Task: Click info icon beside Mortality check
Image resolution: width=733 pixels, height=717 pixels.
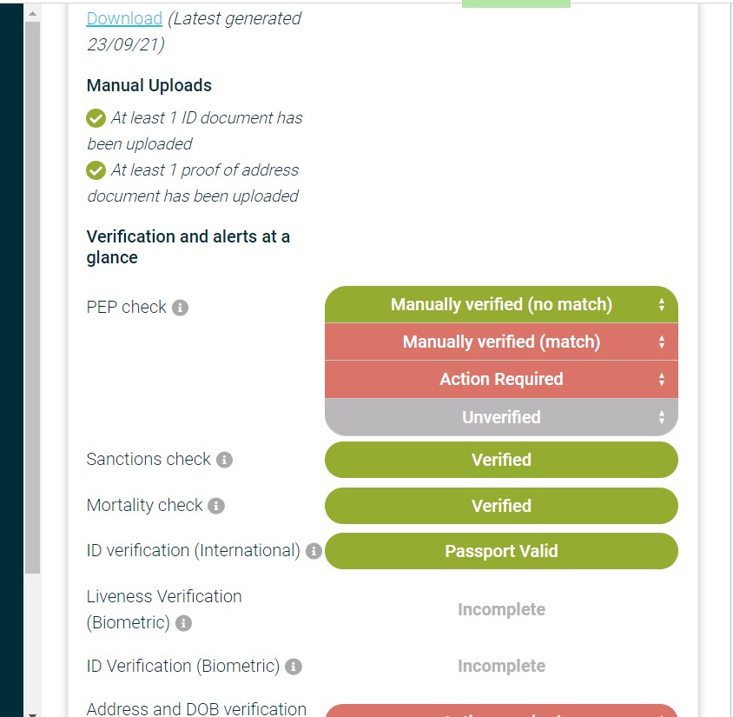Action: [216, 506]
